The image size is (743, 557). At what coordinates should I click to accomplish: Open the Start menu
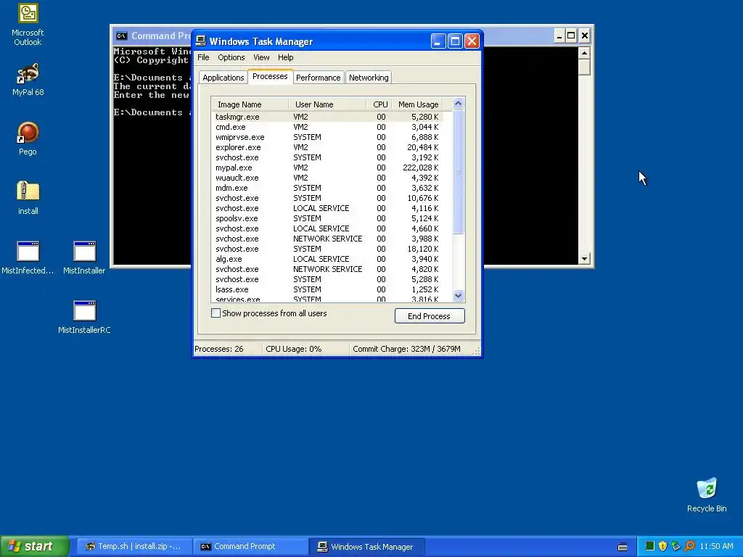coord(35,546)
